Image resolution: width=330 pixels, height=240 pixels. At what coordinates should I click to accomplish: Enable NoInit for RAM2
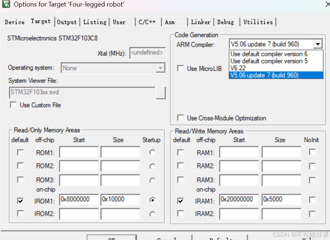(312, 166)
